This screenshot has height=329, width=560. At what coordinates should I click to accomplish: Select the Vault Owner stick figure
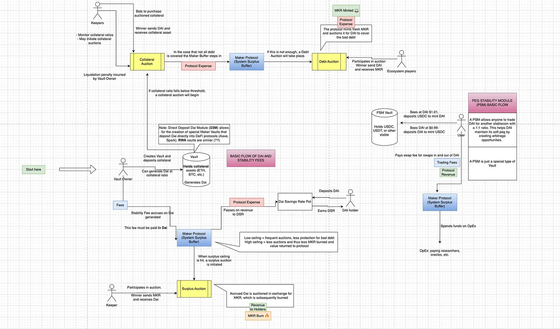click(x=123, y=167)
